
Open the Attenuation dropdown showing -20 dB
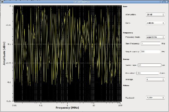click(x=155, y=14)
